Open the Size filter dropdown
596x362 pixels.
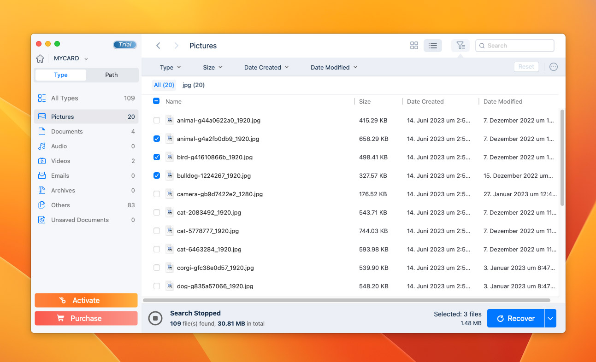[212, 67]
